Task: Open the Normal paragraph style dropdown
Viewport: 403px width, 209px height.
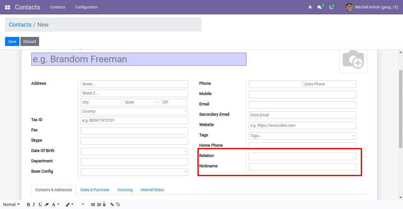Action: (x=11, y=204)
